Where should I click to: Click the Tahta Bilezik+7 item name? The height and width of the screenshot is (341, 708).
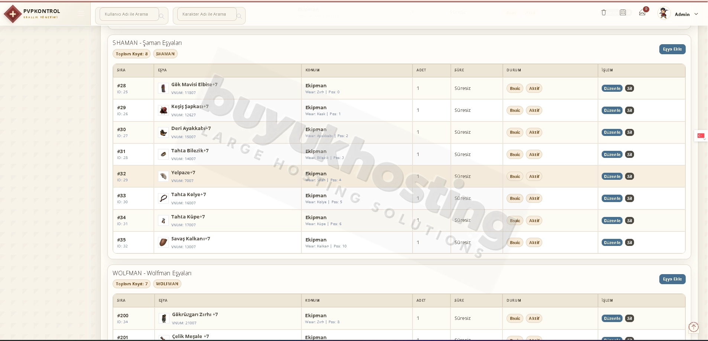coord(190,150)
